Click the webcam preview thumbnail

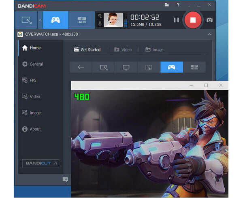(113, 20)
